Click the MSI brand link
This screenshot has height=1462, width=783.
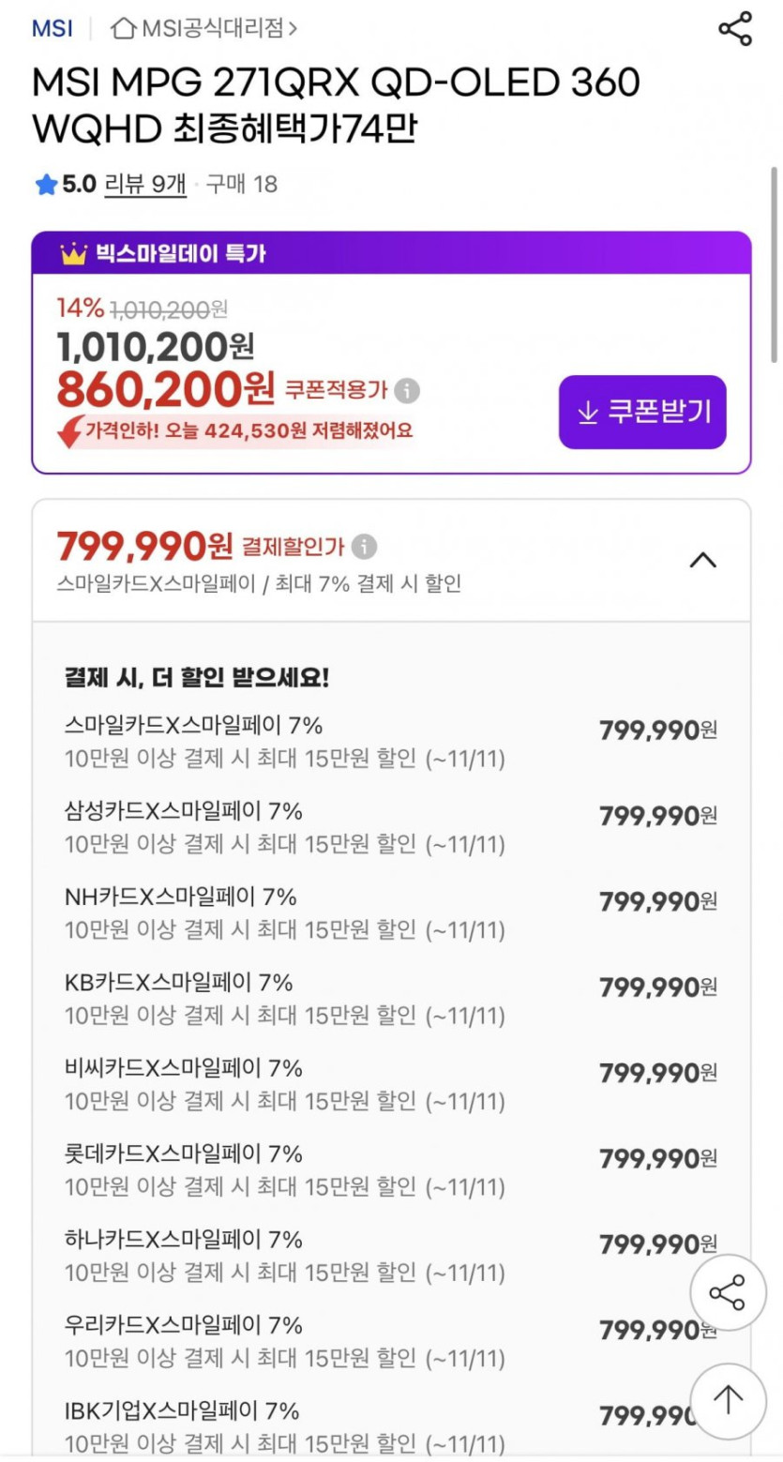coord(53,28)
